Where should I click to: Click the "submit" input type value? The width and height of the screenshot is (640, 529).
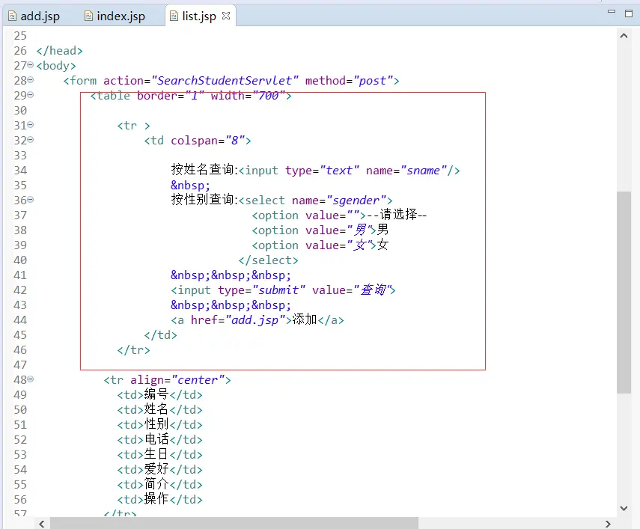tap(278, 290)
